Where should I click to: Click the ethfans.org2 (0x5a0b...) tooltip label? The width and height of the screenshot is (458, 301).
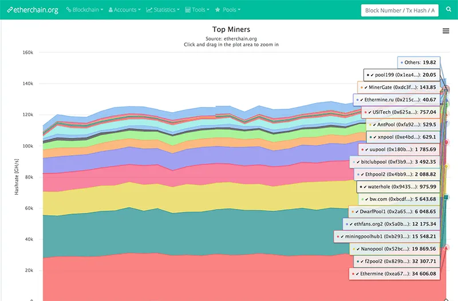pyautogui.click(x=392, y=224)
